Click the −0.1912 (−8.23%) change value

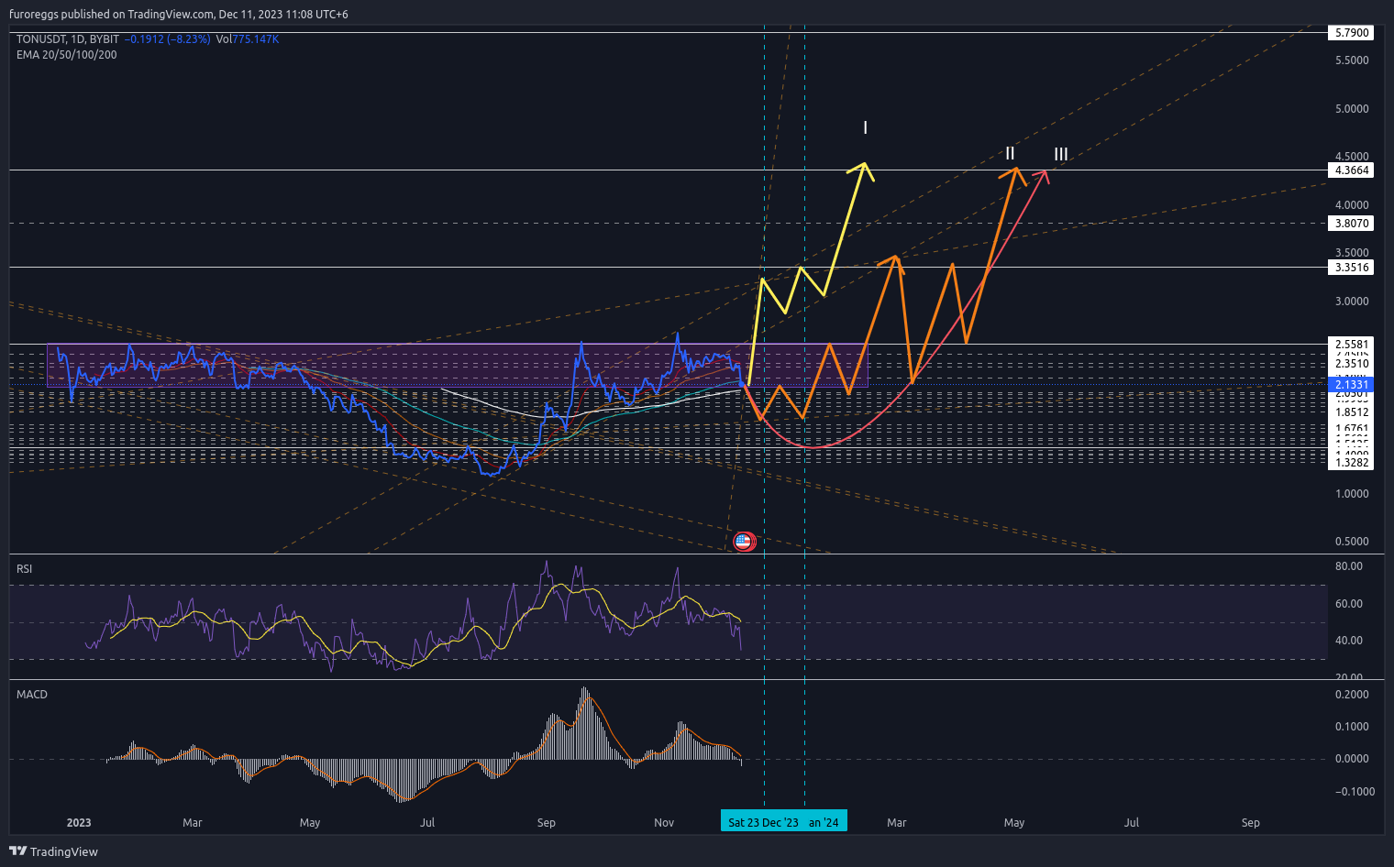tap(168, 39)
